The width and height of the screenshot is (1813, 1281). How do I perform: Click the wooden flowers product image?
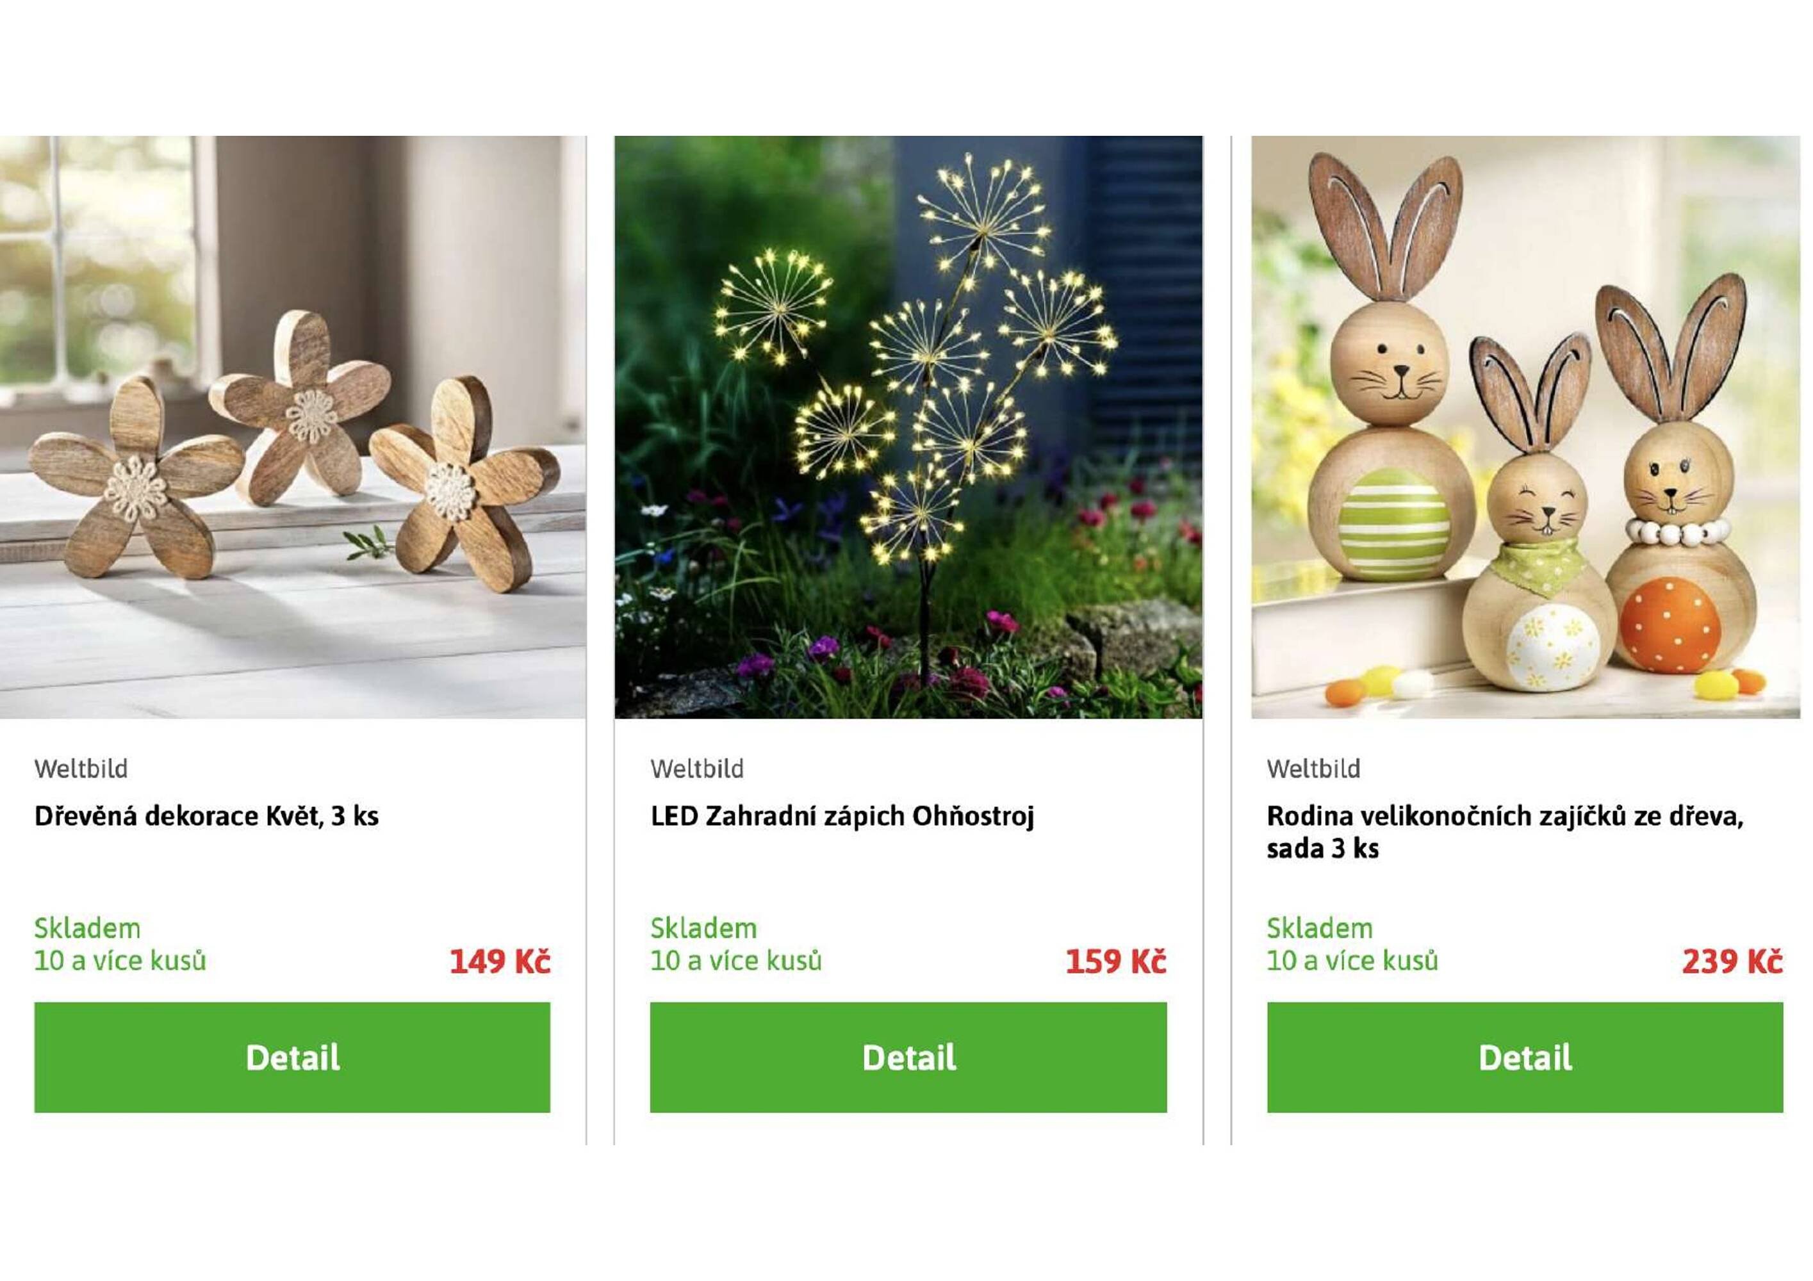(x=293, y=427)
